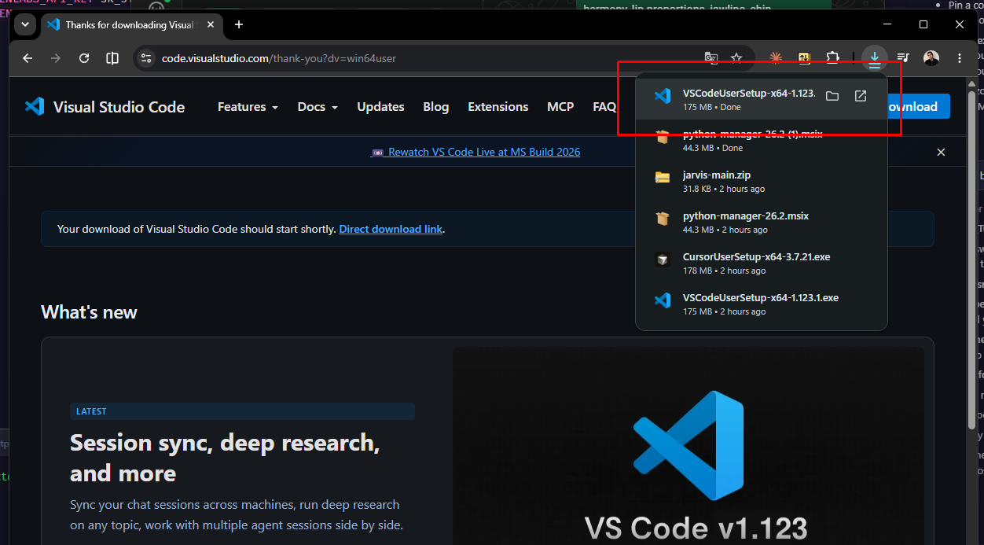The image size is (984, 545).
Task: Show VSCodeUserSetup Done download in folder
Action: 832,96
